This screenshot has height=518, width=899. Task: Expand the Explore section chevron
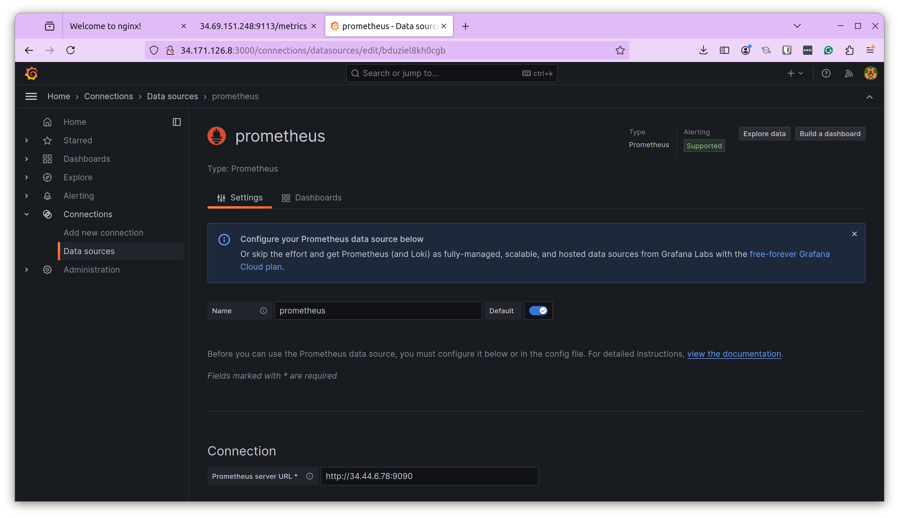click(x=27, y=178)
